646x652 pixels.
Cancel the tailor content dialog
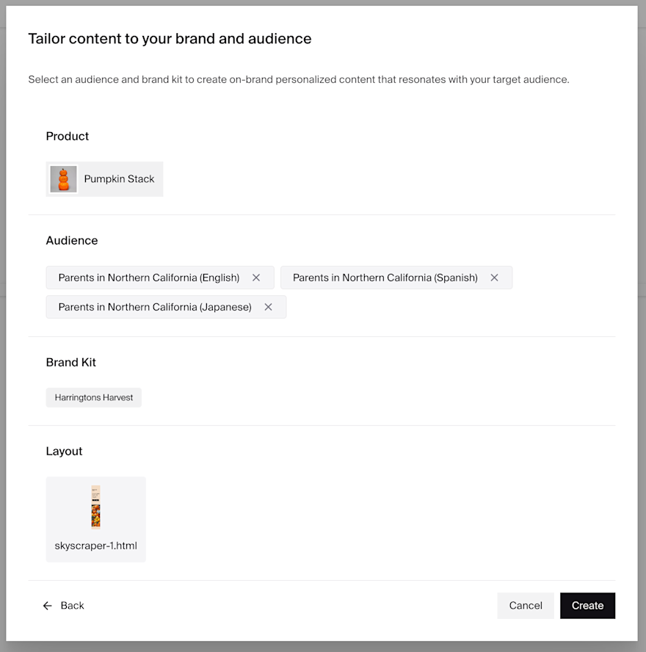pos(526,606)
